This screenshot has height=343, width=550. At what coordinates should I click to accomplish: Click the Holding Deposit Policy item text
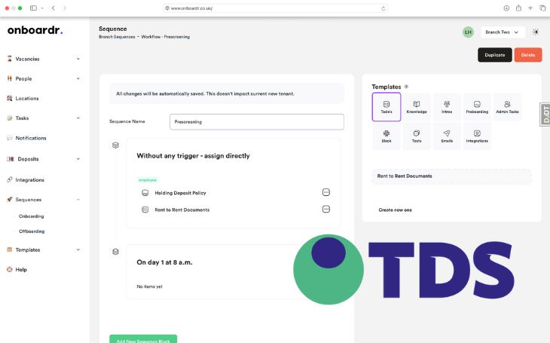(x=180, y=193)
